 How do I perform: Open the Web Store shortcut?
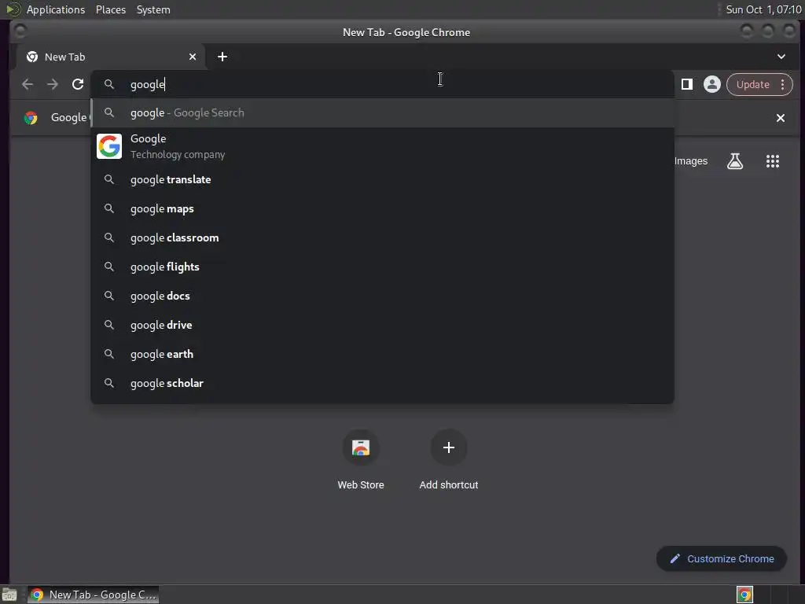tap(361, 459)
